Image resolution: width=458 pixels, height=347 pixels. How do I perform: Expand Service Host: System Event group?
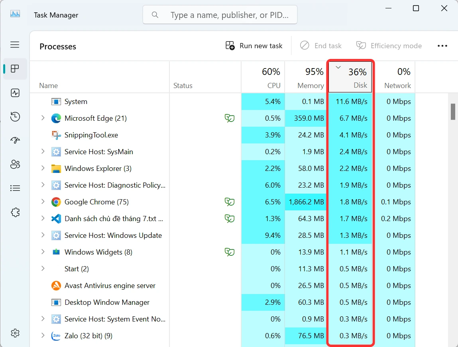point(43,319)
